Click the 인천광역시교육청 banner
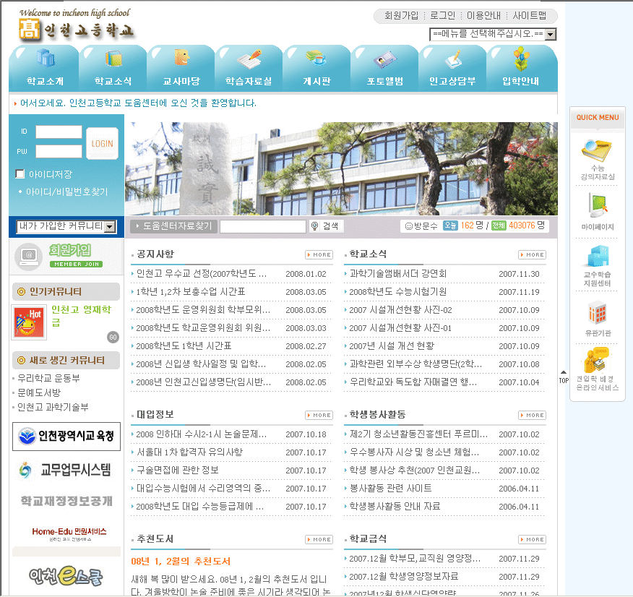Viewport: 633px width, 597px height. click(x=66, y=437)
